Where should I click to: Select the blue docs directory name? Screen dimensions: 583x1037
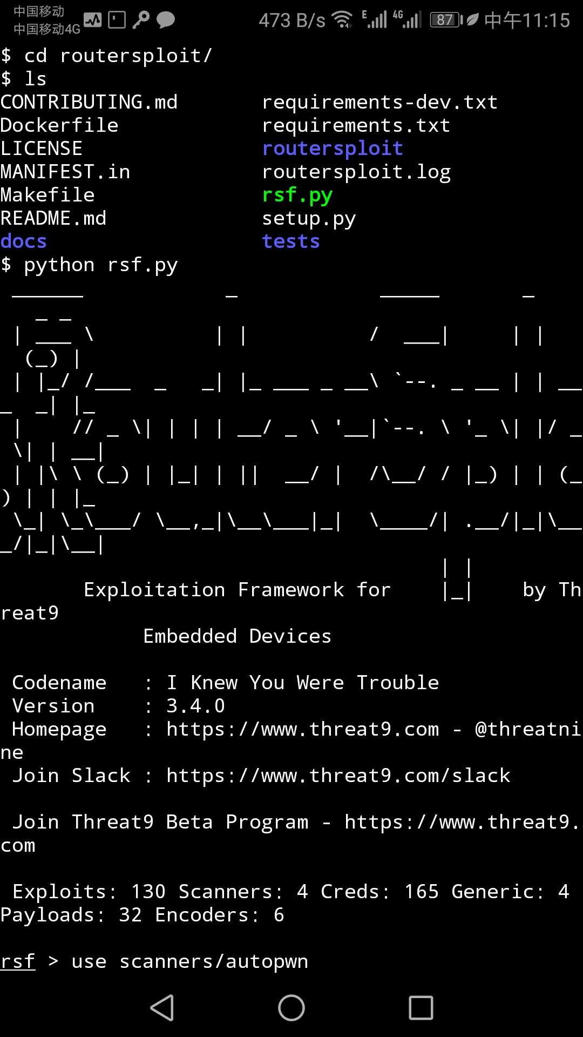pos(23,241)
